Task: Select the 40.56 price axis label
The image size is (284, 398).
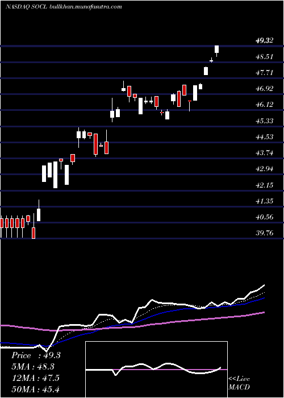Action: (x=265, y=217)
